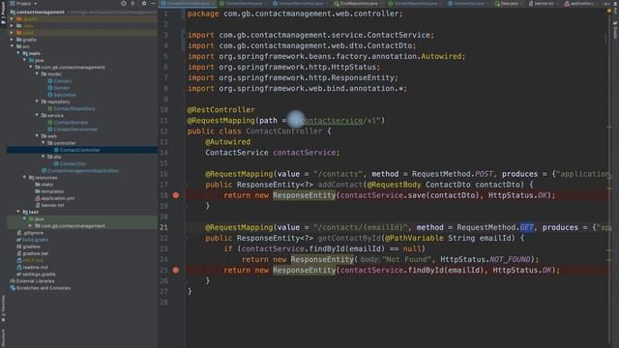Switch to the ContactService.java tab

(x=243, y=3)
